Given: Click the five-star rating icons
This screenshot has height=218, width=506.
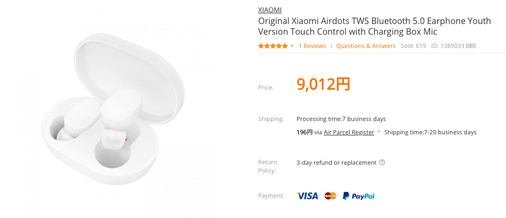Looking at the screenshot, I should (x=273, y=46).
